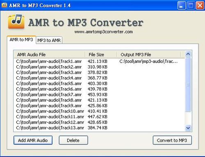Select the Track4.amr file row
Viewport: 205px width, 157px height.
(x=99, y=78)
